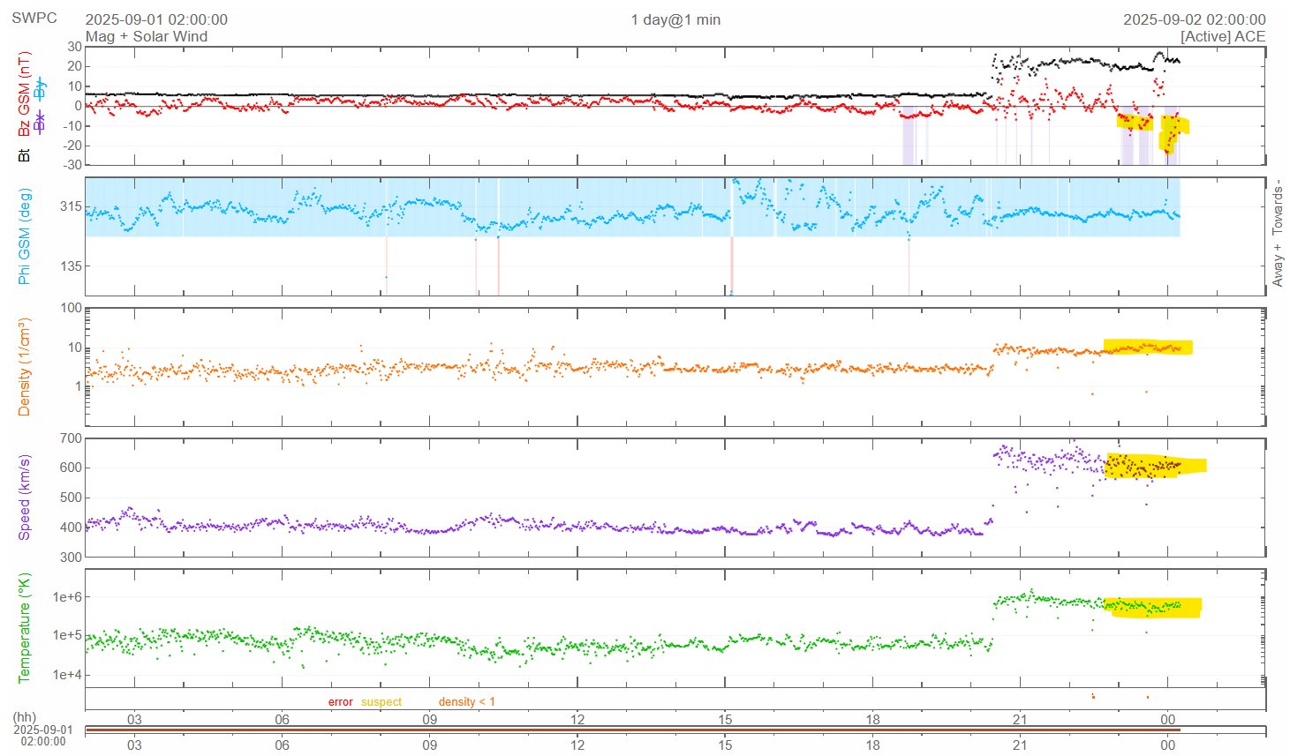Image resolution: width=1290 pixels, height=756 pixels.
Task: Click the 315 tick on the Phi axis
Action: tap(71, 207)
